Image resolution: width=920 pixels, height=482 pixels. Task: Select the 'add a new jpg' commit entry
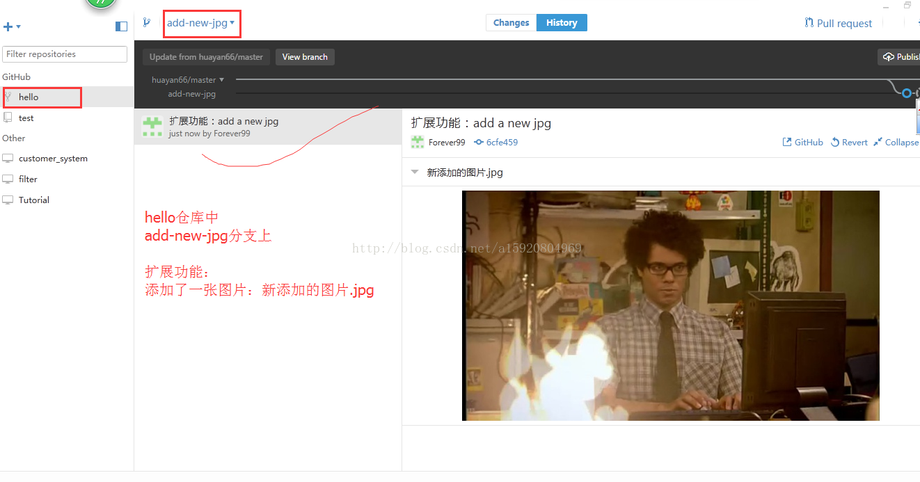pyautogui.click(x=268, y=127)
